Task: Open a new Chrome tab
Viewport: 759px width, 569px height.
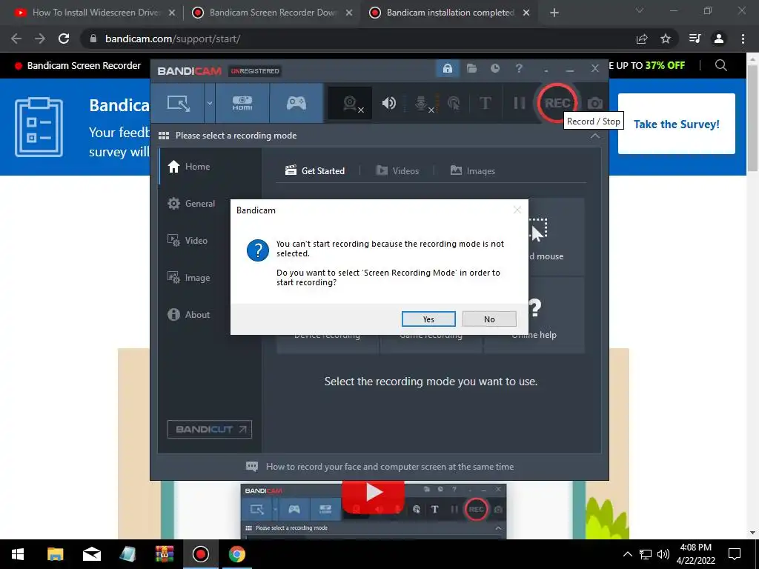Action: [554, 13]
